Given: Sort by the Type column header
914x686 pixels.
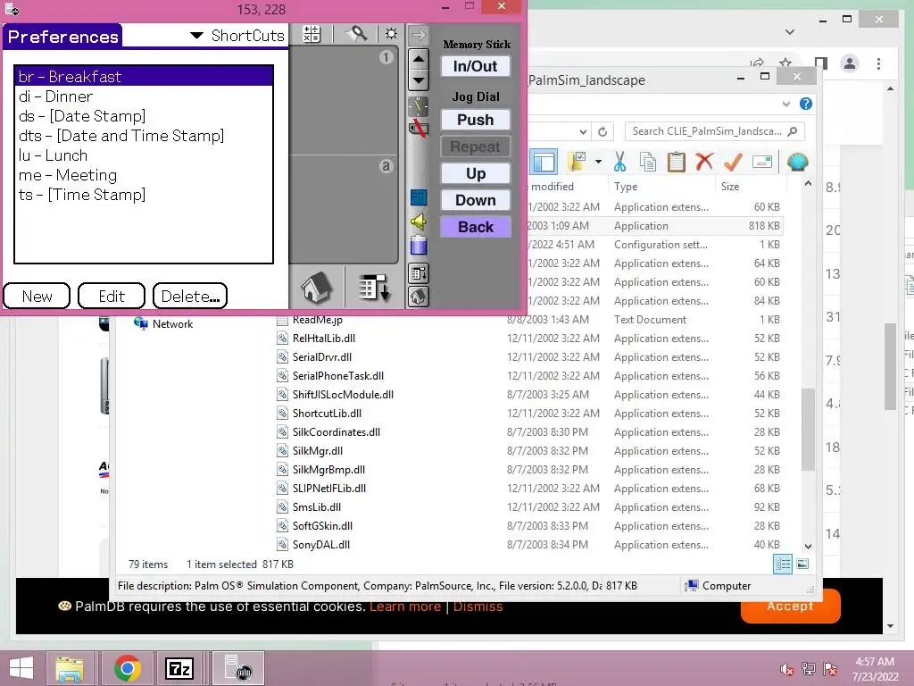Looking at the screenshot, I should point(661,186).
